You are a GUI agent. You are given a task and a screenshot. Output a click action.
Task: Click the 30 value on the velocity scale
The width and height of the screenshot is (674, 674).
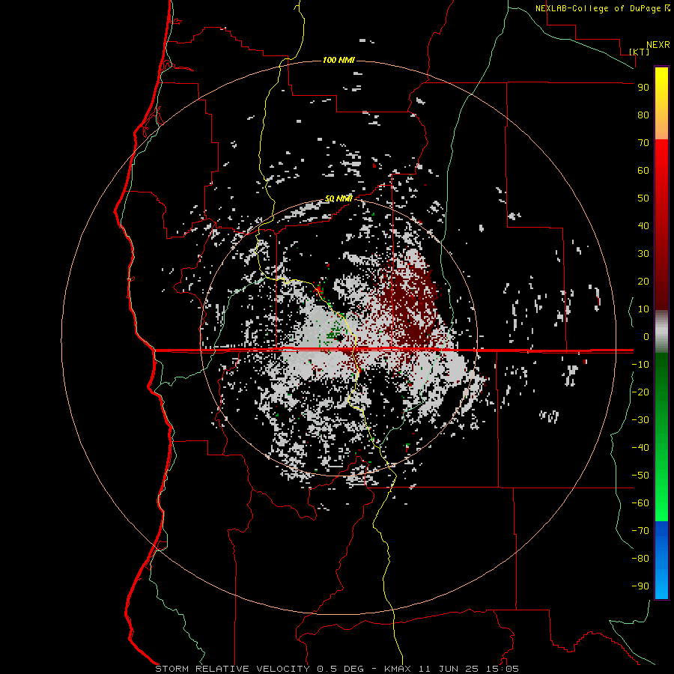click(643, 254)
